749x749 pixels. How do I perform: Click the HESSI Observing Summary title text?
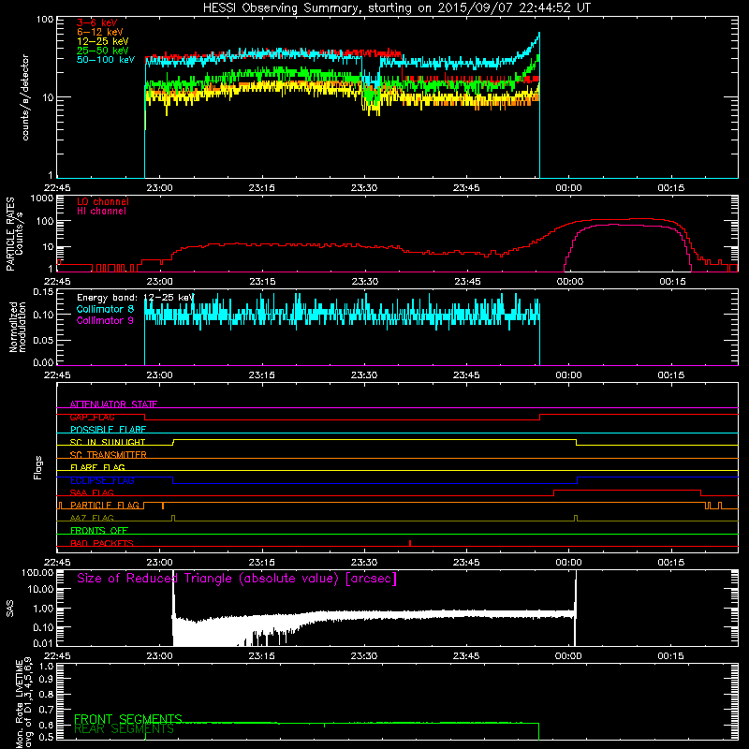[x=397, y=8]
